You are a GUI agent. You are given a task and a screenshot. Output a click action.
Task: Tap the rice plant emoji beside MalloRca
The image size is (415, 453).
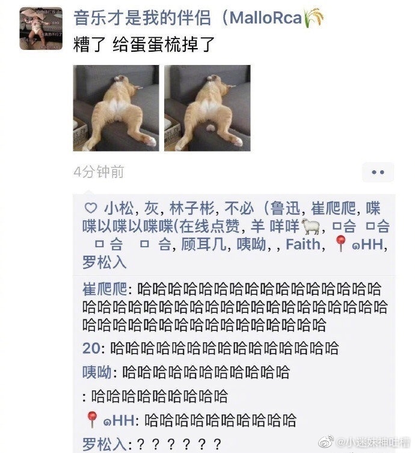tap(314, 17)
